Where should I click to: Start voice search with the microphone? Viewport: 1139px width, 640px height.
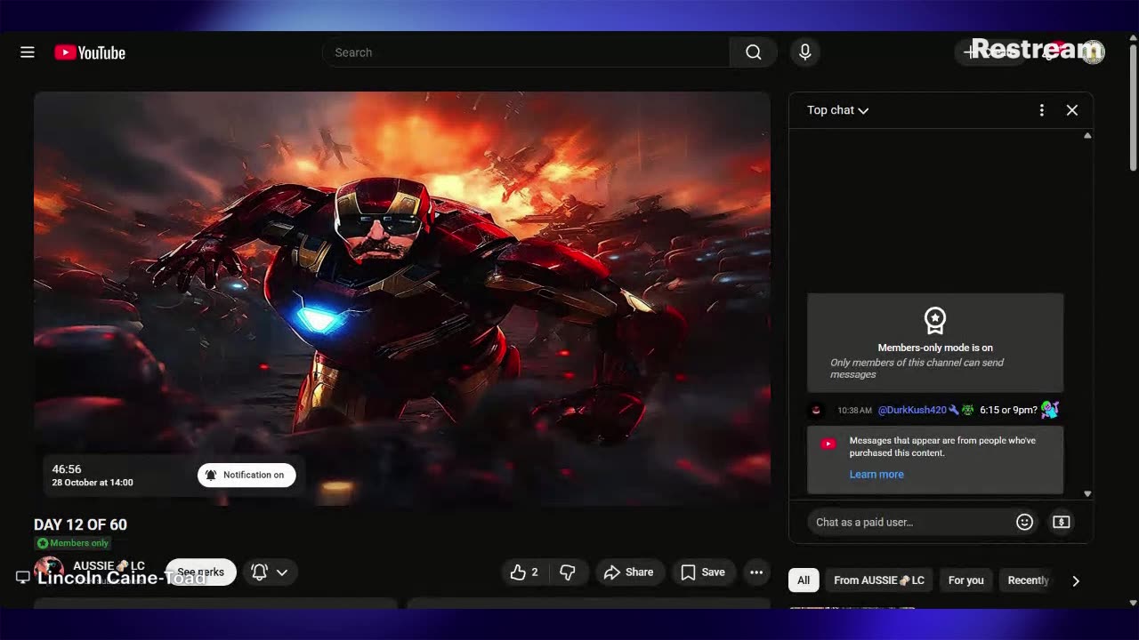805,52
